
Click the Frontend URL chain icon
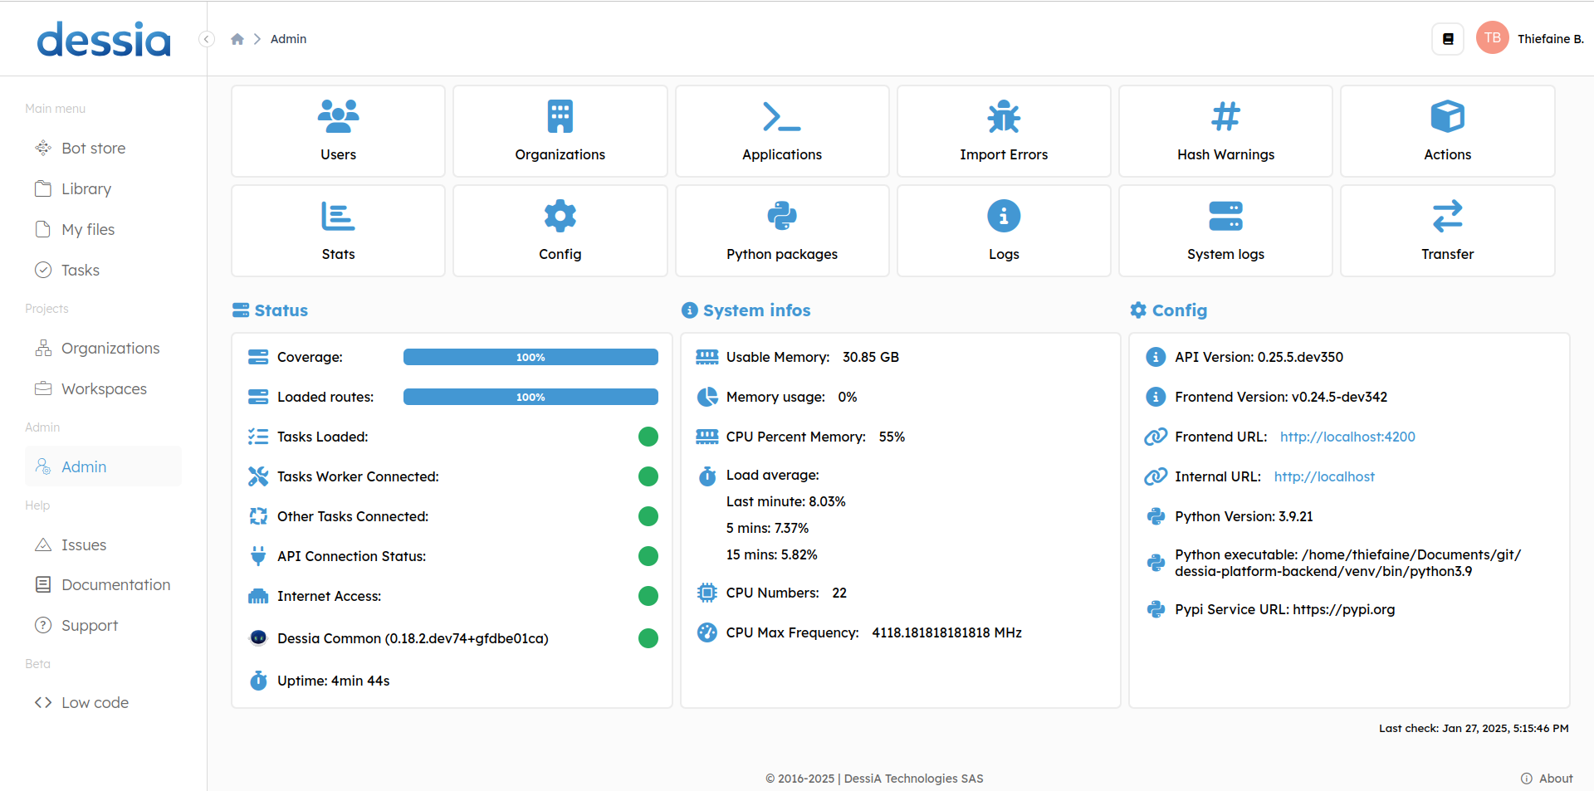pyautogui.click(x=1156, y=437)
